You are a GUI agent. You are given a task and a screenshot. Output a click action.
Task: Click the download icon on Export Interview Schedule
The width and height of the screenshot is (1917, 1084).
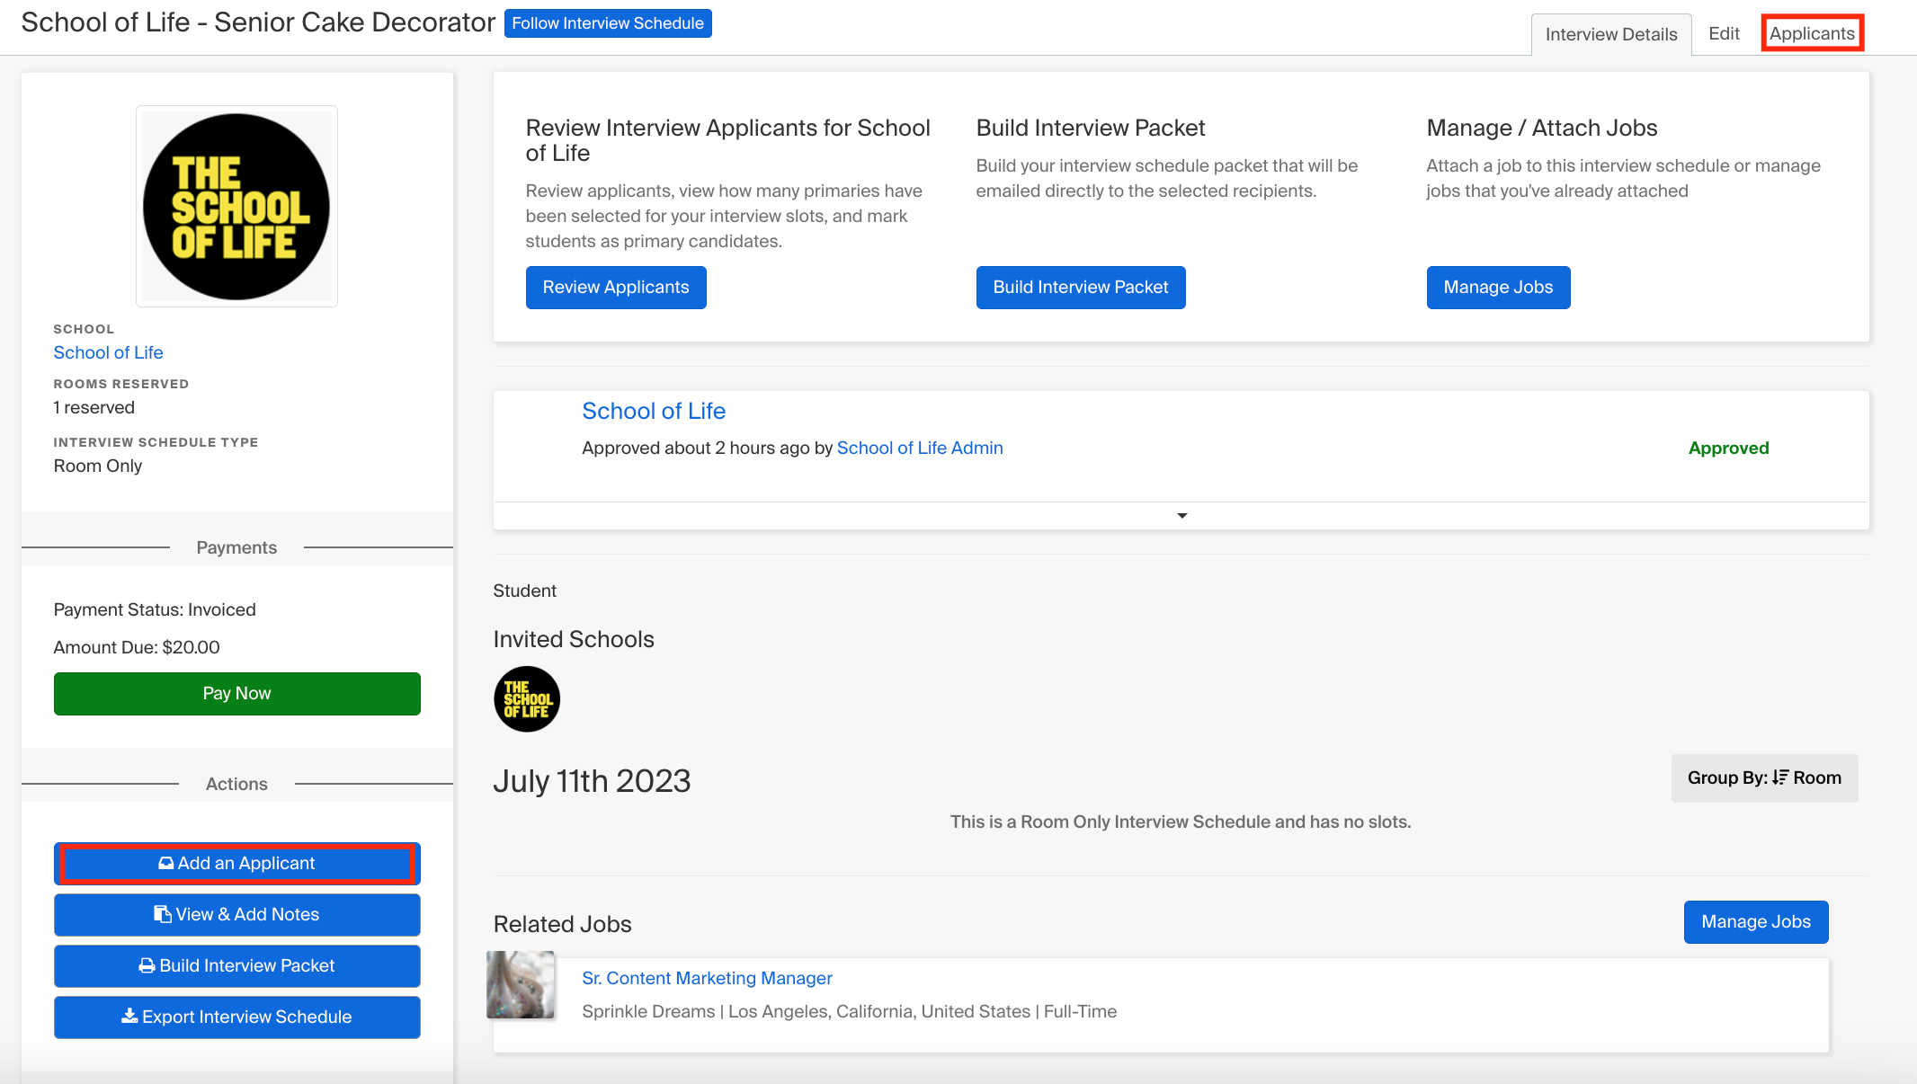point(129,1016)
